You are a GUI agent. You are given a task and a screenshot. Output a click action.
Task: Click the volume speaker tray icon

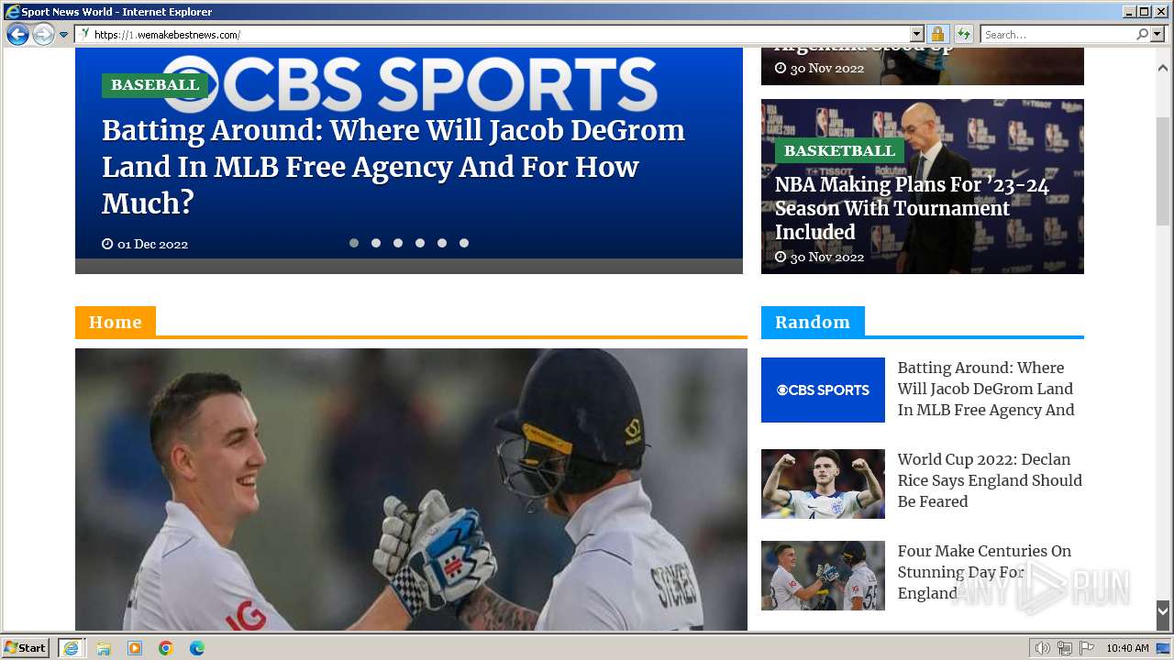(x=1042, y=648)
